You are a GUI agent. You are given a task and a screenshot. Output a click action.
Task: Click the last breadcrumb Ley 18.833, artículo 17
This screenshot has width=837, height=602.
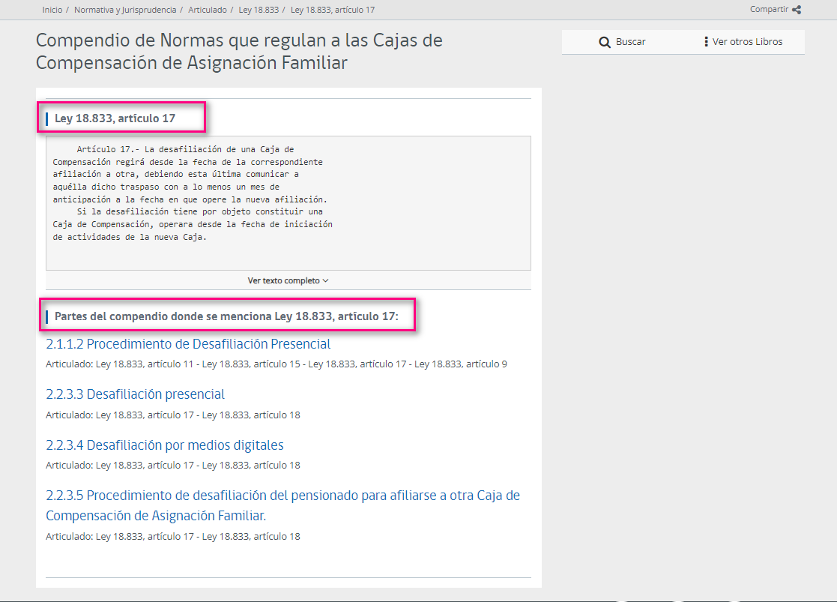point(332,10)
